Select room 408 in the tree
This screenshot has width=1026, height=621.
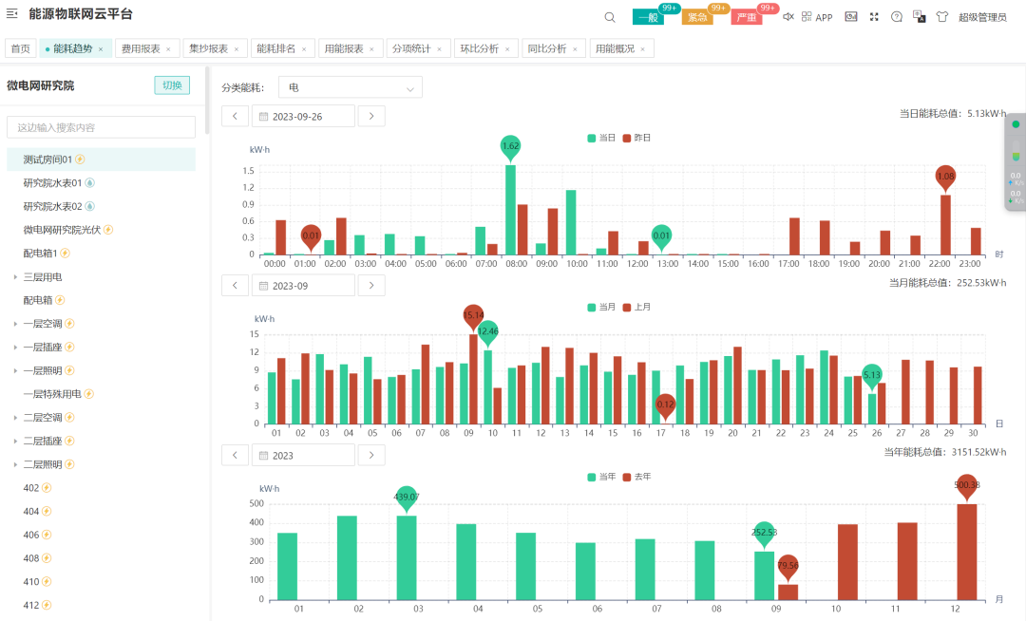pos(101,558)
